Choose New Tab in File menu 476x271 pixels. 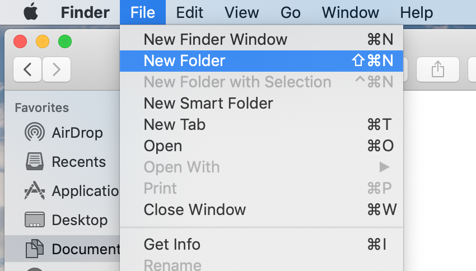pos(174,124)
